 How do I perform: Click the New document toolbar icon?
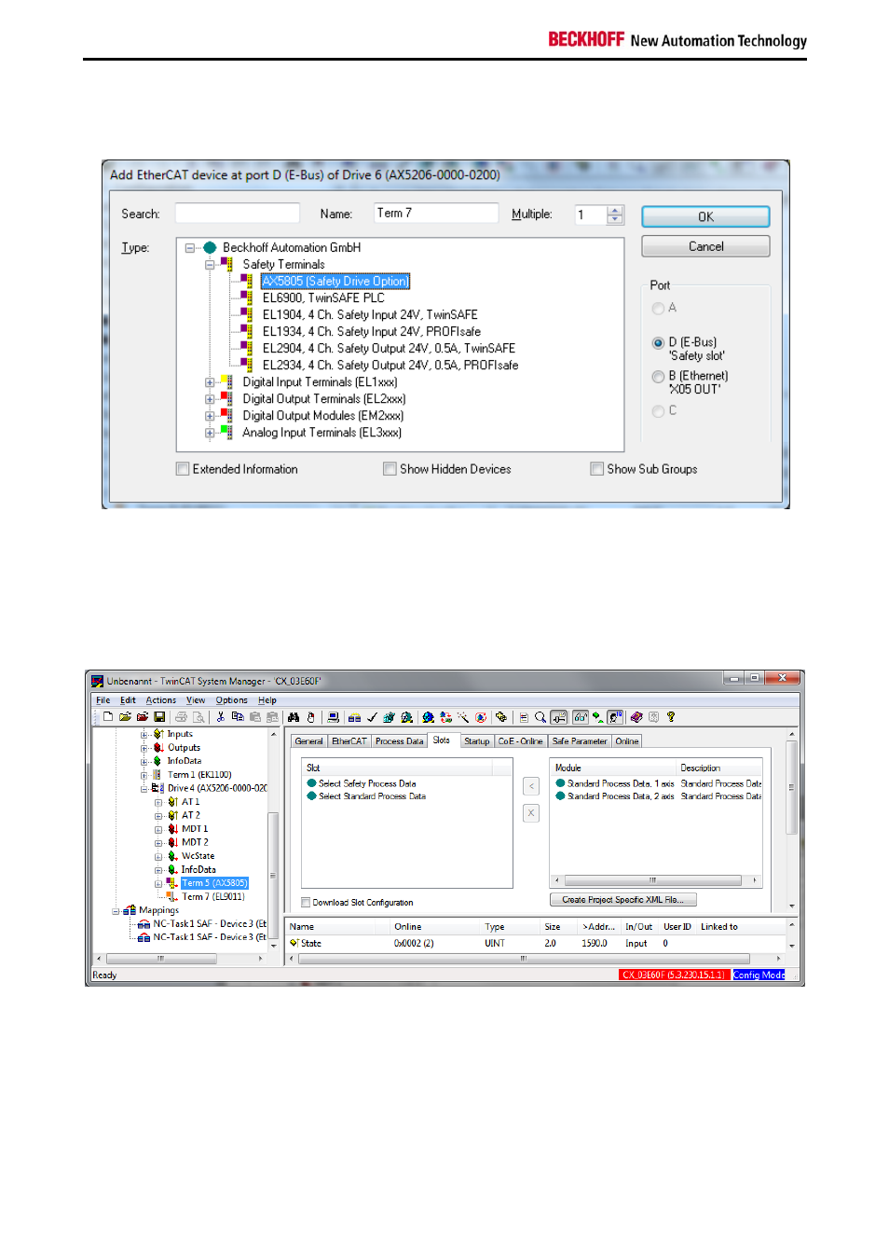(x=108, y=717)
